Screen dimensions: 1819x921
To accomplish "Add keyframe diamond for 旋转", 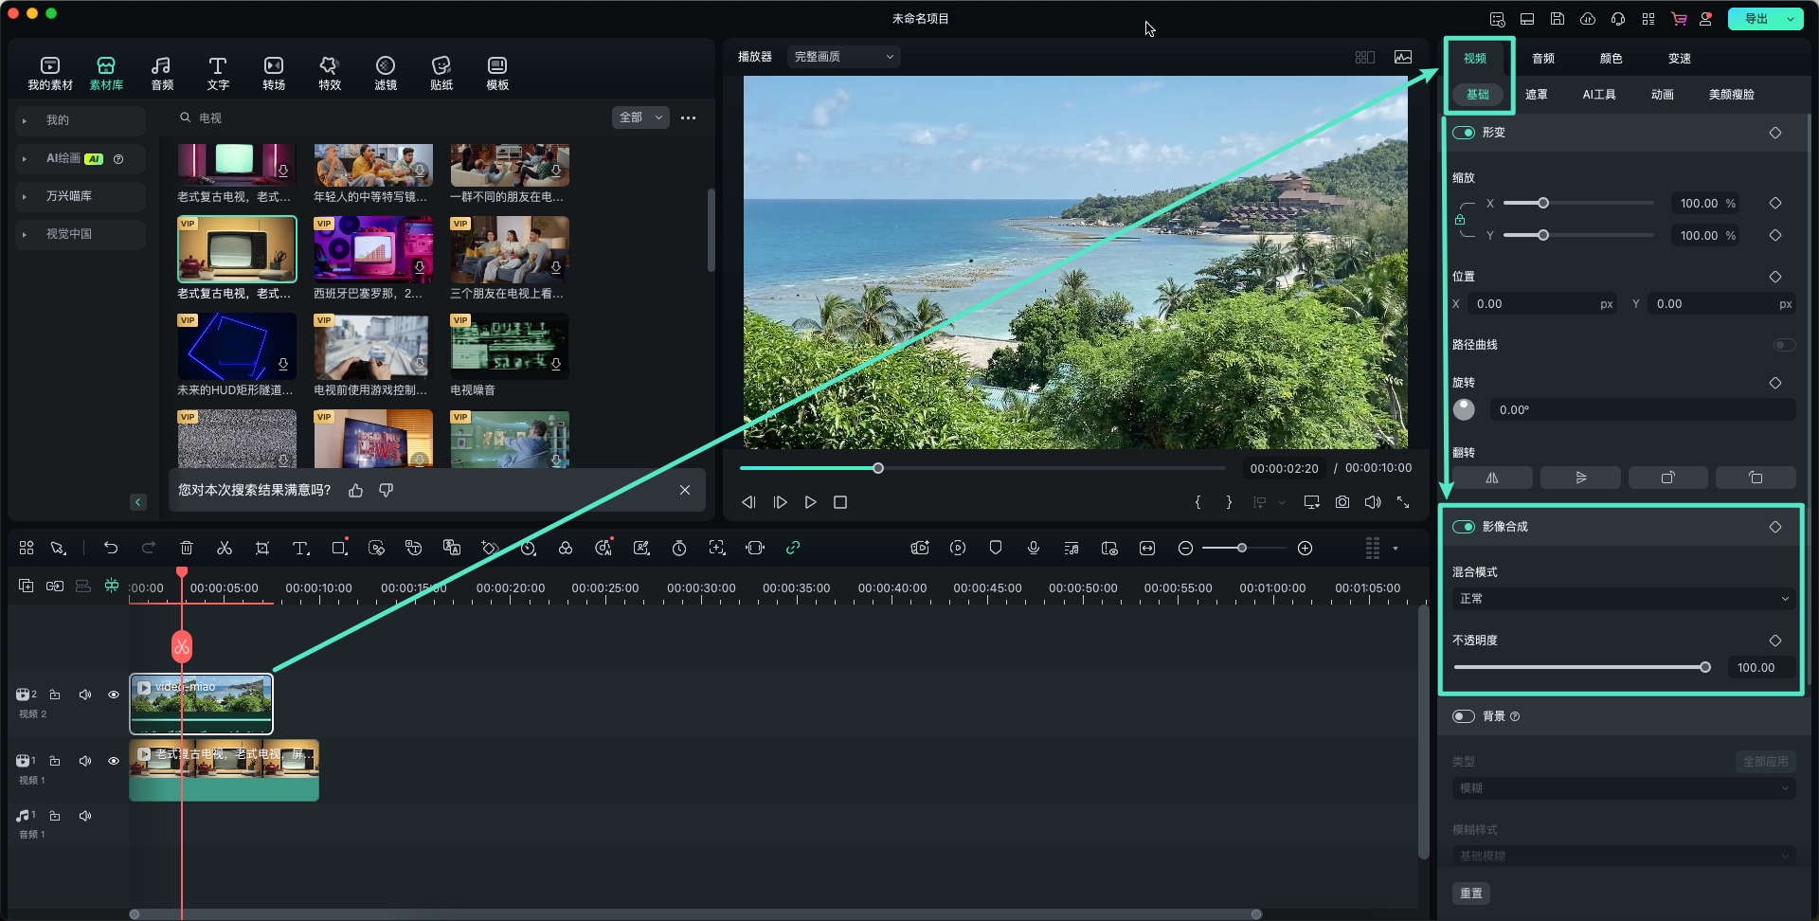I will 1775,383.
